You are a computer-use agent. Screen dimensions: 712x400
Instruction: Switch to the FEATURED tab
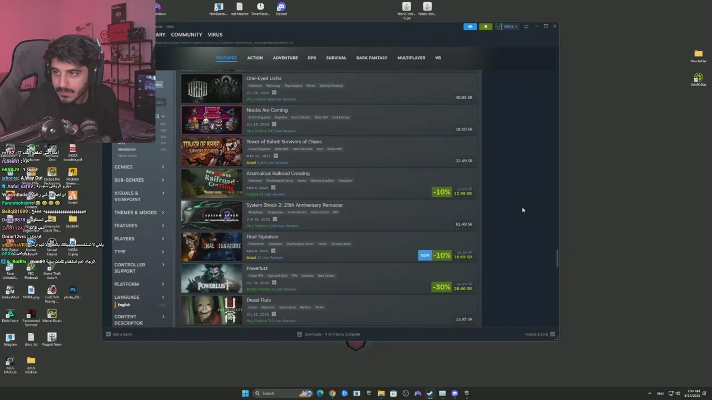click(x=226, y=58)
